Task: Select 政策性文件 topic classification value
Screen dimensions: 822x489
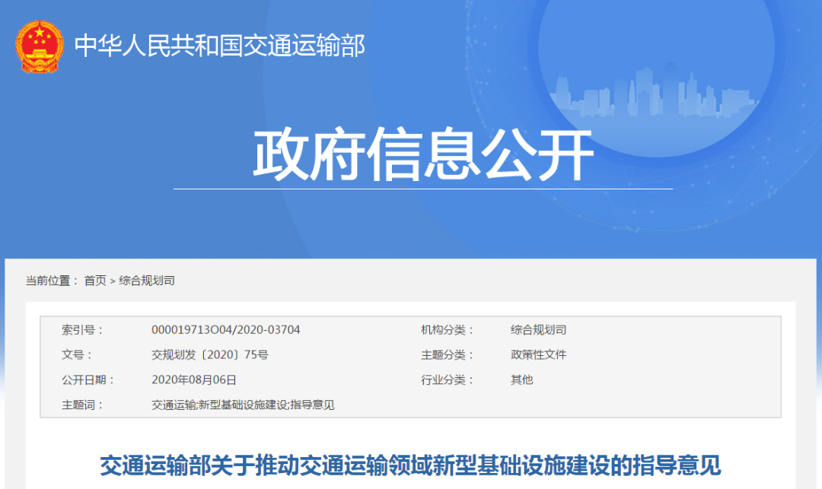Action: coord(538,355)
